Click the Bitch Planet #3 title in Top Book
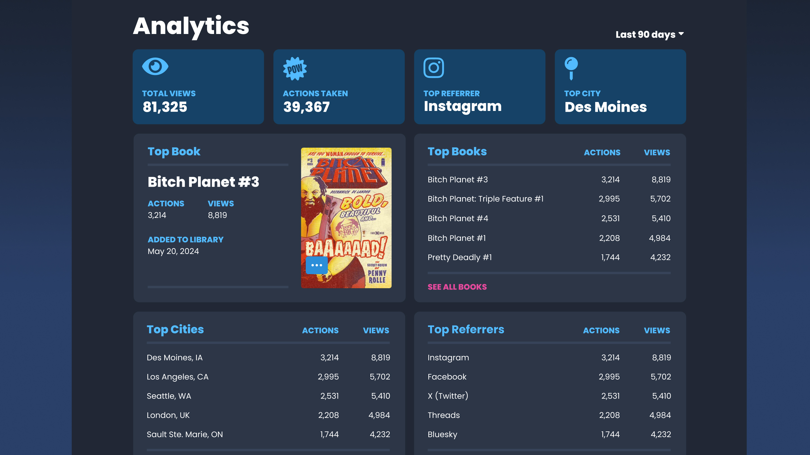The width and height of the screenshot is (810, 455). [203, 182]
